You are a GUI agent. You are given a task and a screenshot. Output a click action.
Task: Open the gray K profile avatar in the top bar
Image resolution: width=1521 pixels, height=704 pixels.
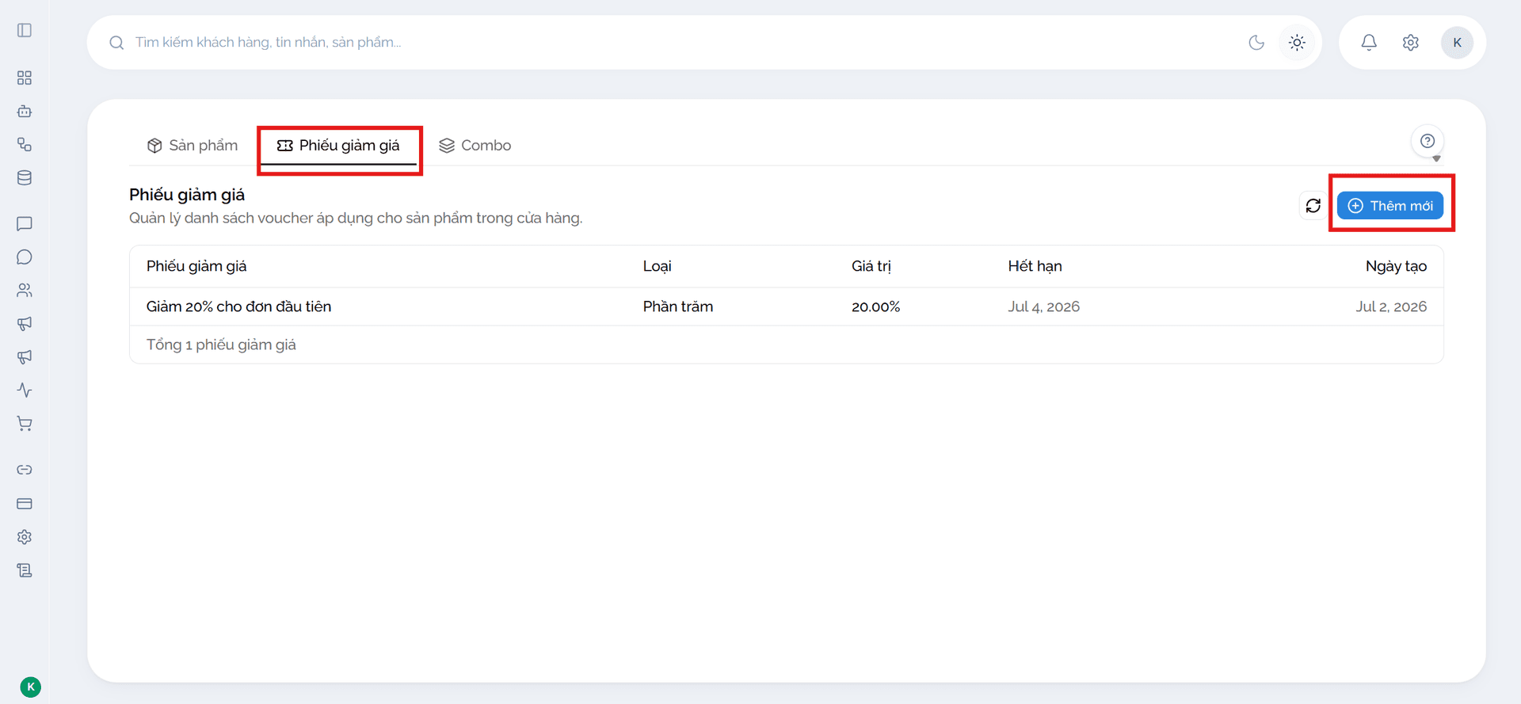1457,42
